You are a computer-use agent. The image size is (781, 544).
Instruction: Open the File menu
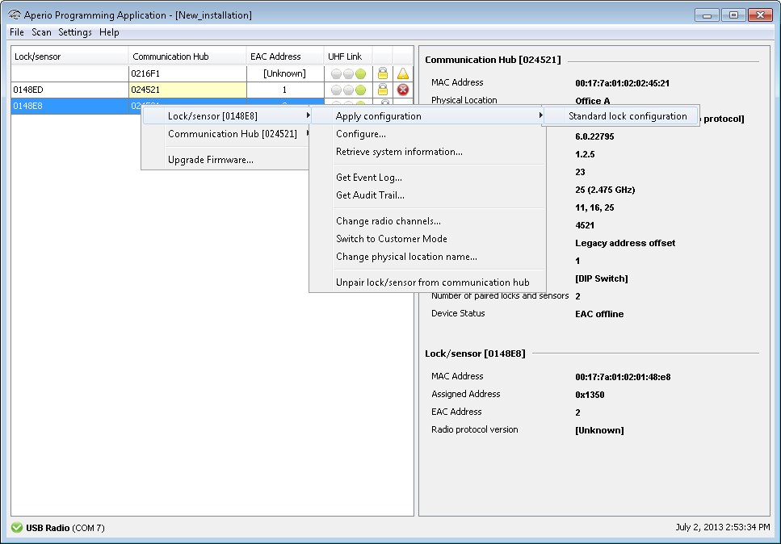click(x=16, y=32)
